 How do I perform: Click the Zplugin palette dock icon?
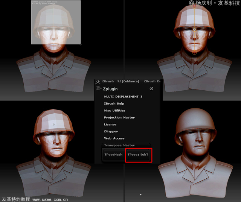(151, 89)
